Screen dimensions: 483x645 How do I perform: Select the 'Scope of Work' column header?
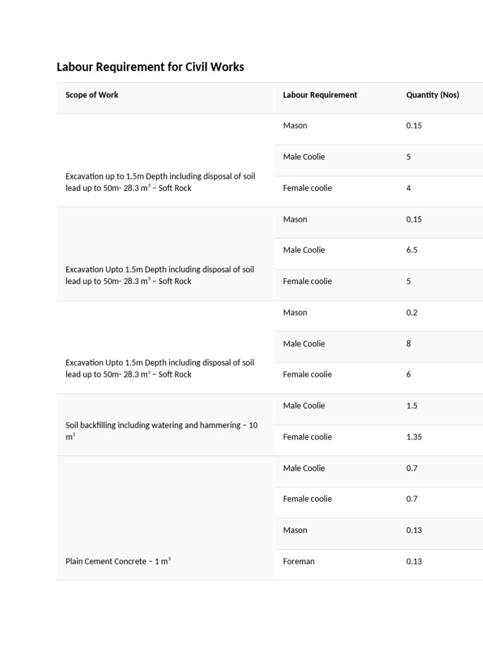[x=92, y=95]
